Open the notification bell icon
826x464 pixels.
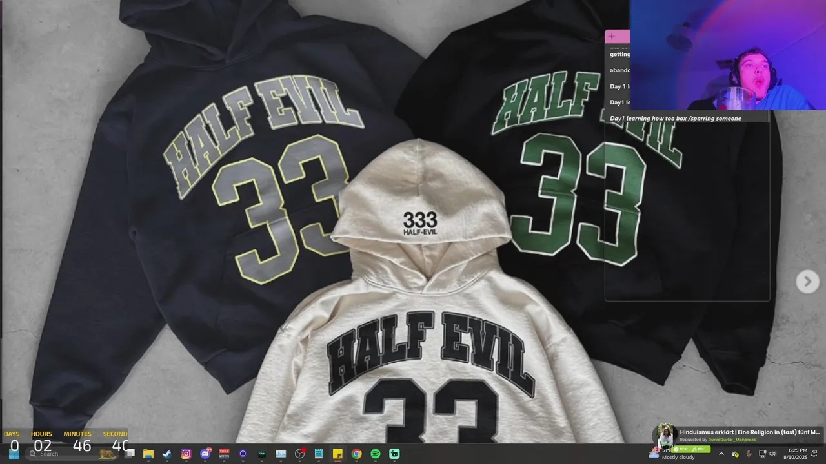click(814, 454)
